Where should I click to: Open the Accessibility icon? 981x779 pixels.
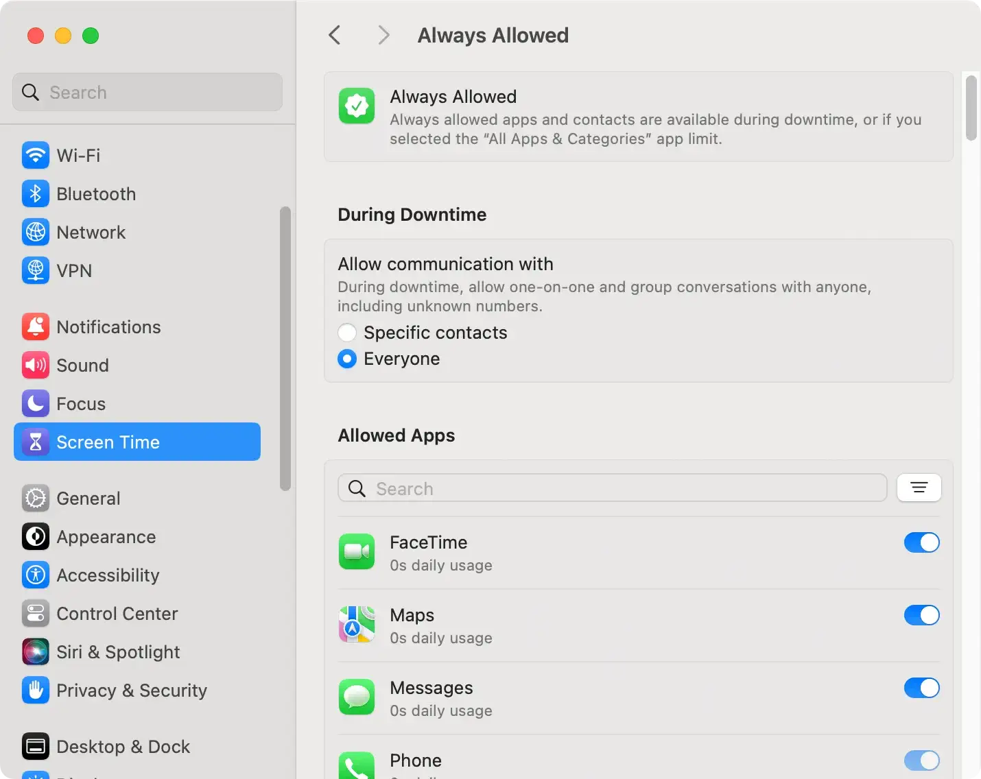(35, 575)
